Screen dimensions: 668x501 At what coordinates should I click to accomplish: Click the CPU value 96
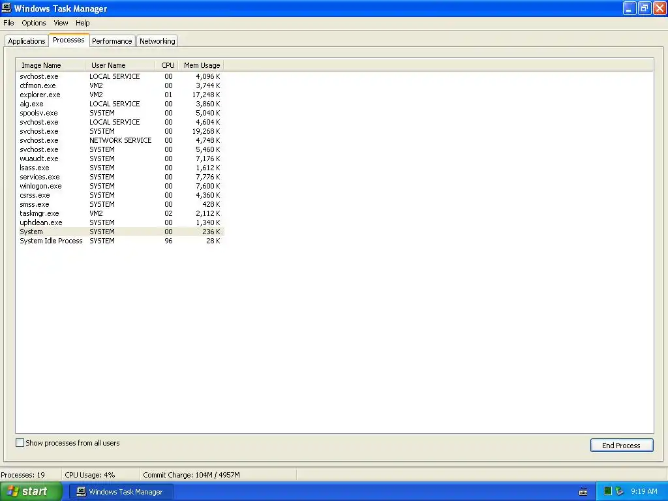(x=169, y=241)
